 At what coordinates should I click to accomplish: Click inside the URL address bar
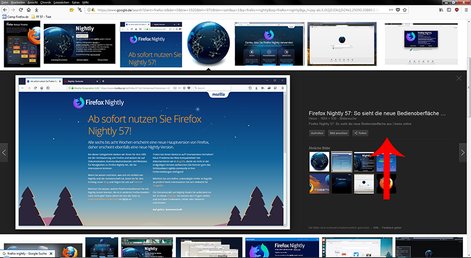[235, 10]
